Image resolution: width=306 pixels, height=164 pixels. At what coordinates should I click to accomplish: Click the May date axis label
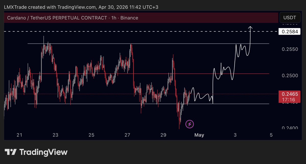click(199, 135)
